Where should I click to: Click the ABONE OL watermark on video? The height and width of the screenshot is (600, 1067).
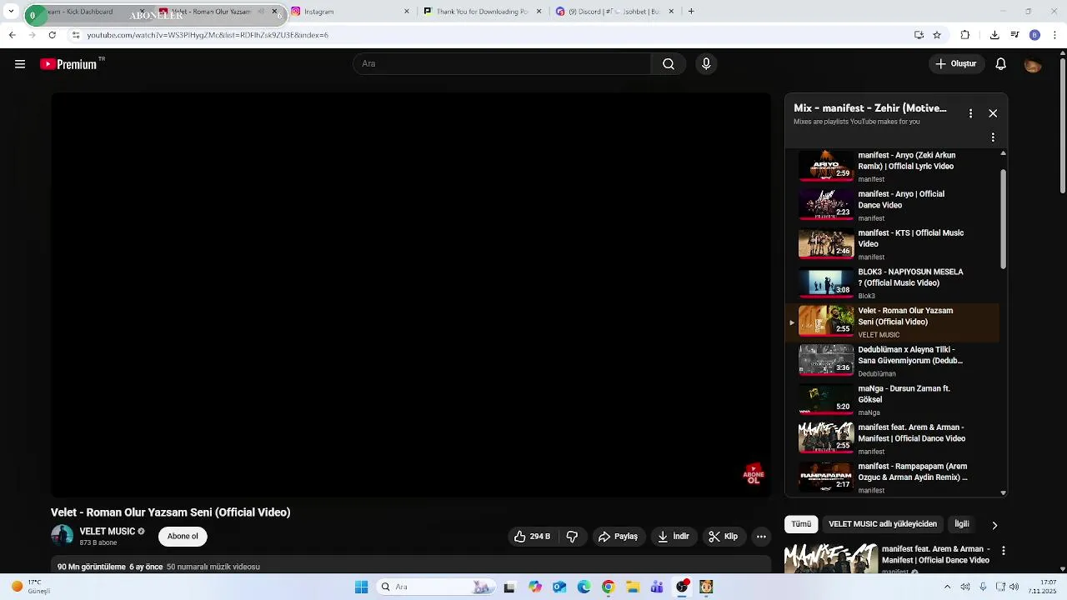(x=754, y=475)
